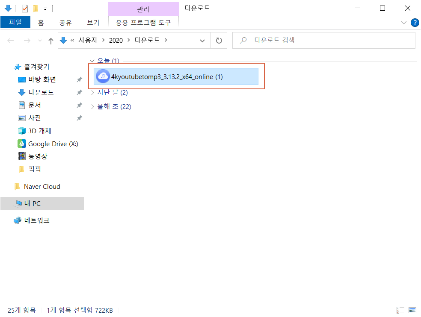Click the search magnifier icon

pos(243,40)
